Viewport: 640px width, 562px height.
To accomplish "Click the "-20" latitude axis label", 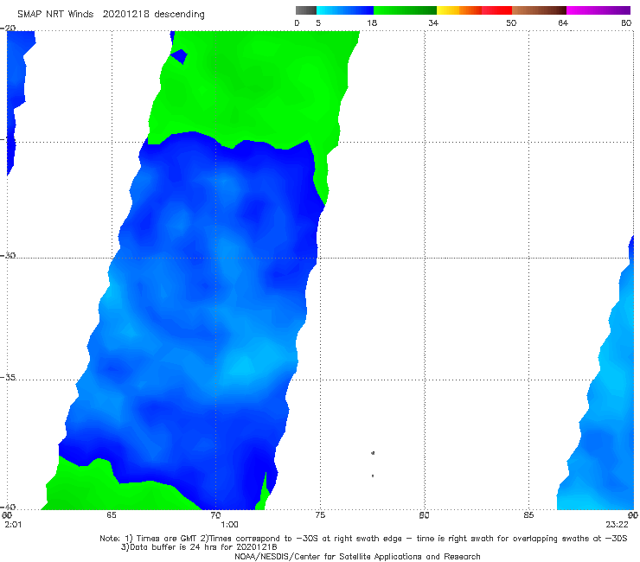I will click(8, 29).
